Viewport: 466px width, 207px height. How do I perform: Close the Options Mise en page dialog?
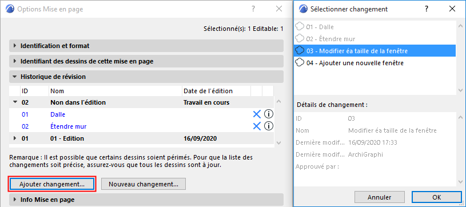[279, 9]
